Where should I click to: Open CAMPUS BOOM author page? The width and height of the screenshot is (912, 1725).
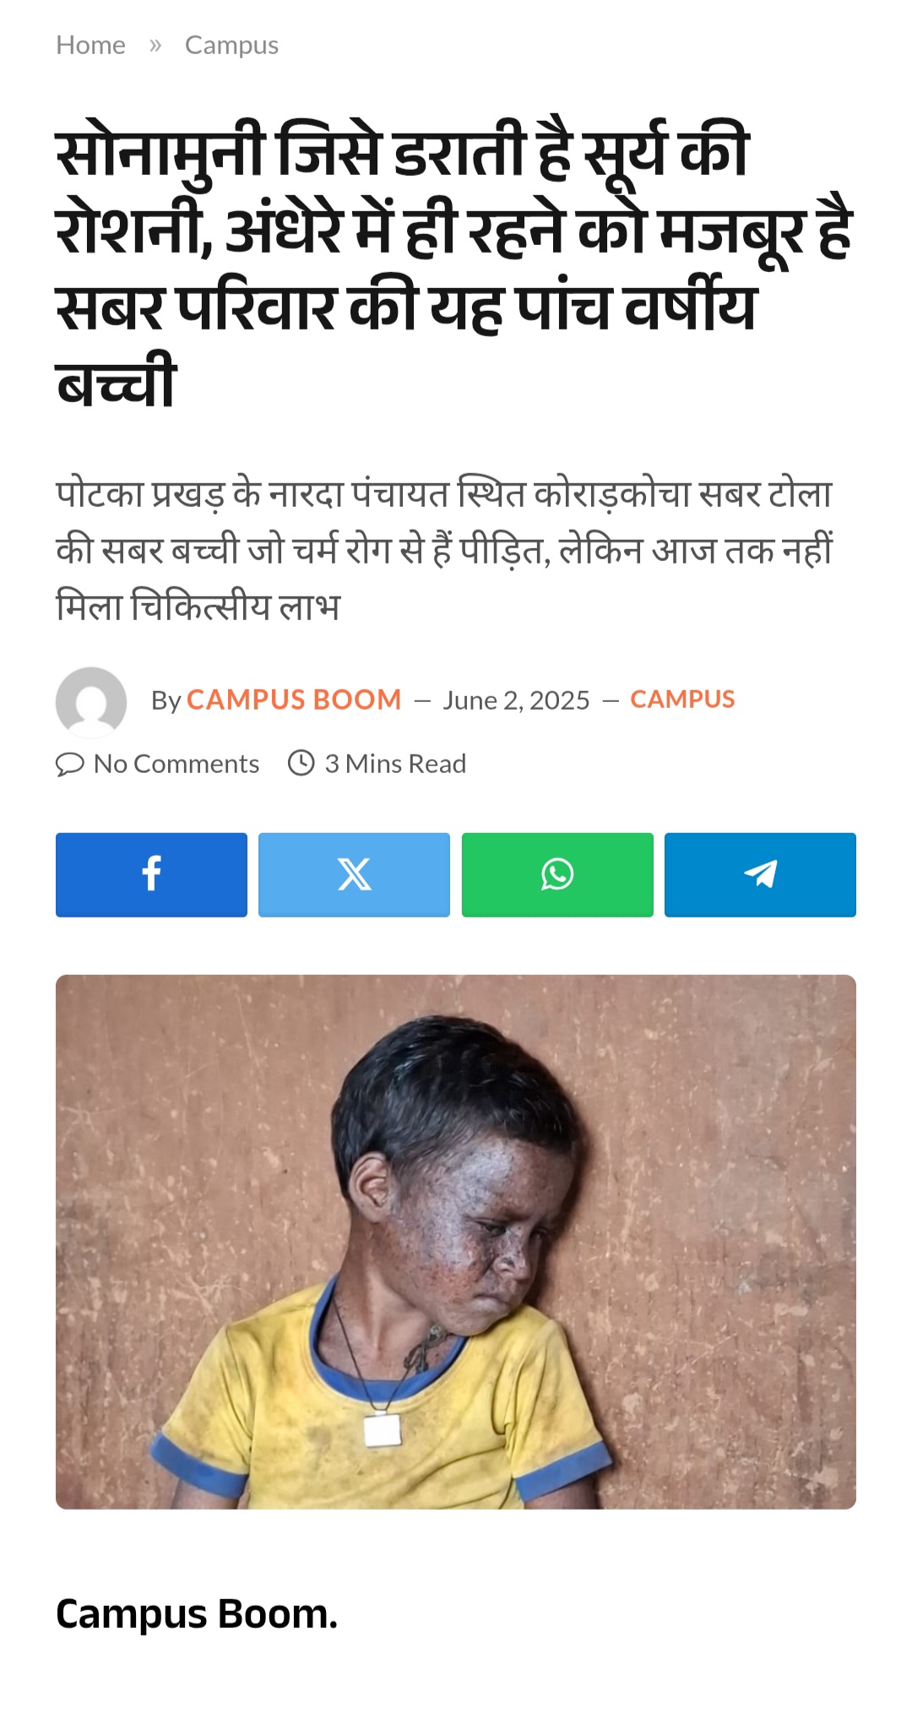tap(294, 699)
